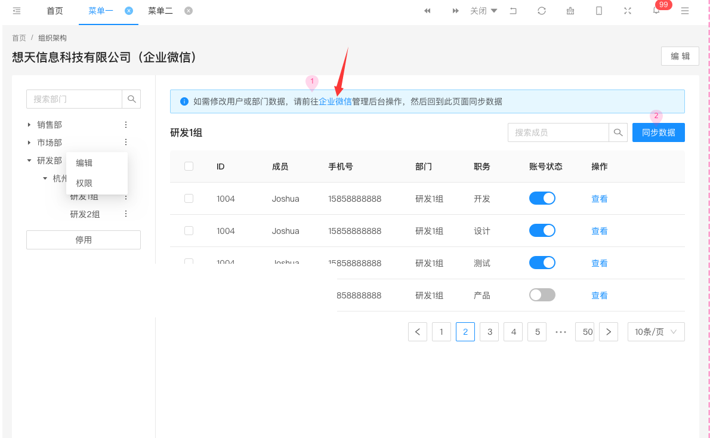
Task: Click the search icon next to 搜索成员
Action: point(618,132)
